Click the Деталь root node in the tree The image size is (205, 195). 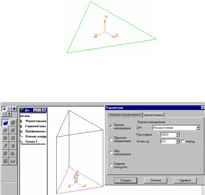(x=25, y=116)
